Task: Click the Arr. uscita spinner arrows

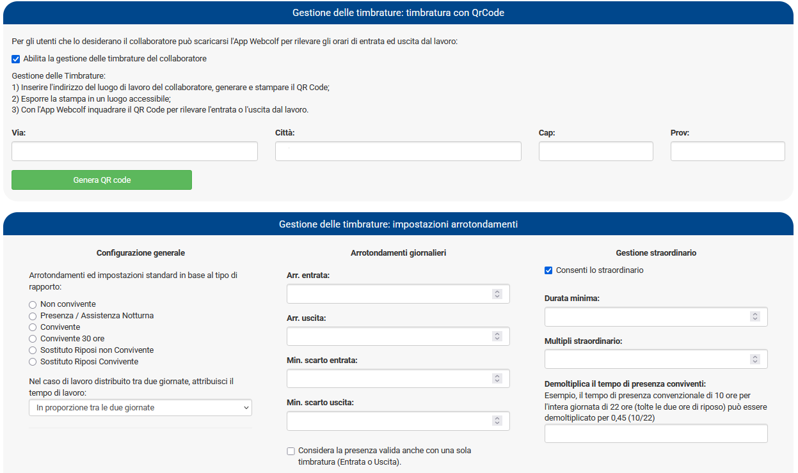Action: pos(497,336)
